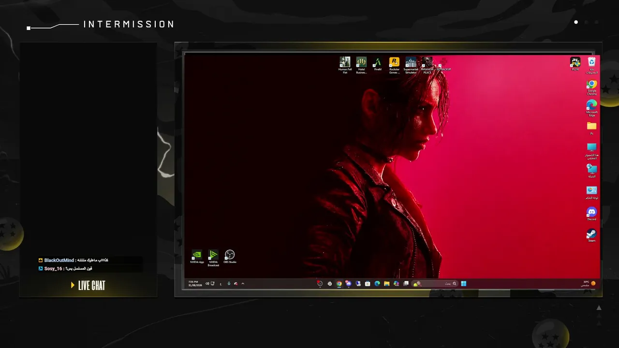Expand the hidden system tray icons chevron
Image resolution: width=619 pixels, height=348 pixels.
(x=243, y=284)
